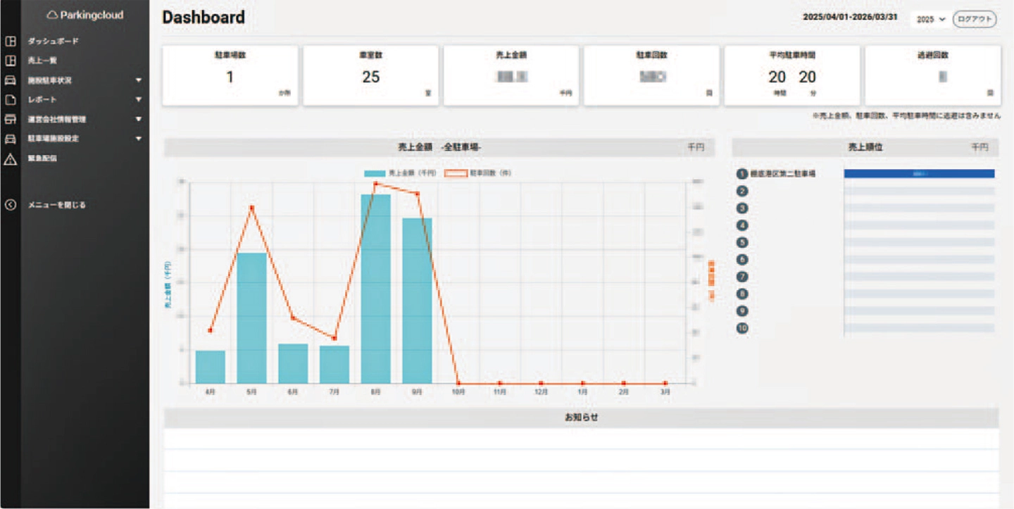
Task: Click the warning triangle icon for 緊急配信
Action: click(x=11, y=159)
